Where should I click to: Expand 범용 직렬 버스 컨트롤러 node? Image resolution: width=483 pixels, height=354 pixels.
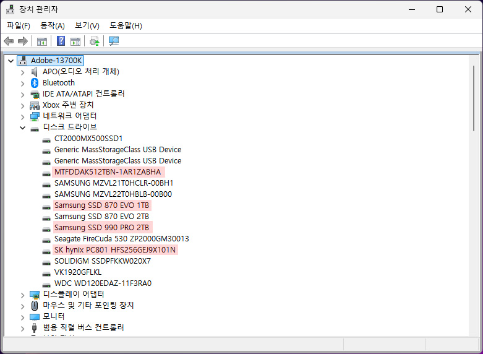pos(22,329)
